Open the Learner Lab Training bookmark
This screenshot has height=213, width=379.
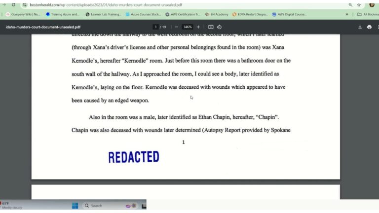click(103, 14)
